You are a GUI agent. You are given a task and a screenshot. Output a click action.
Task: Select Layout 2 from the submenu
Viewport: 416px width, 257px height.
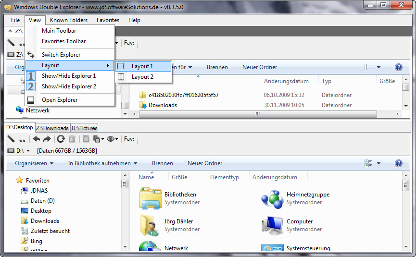(142, 77)
